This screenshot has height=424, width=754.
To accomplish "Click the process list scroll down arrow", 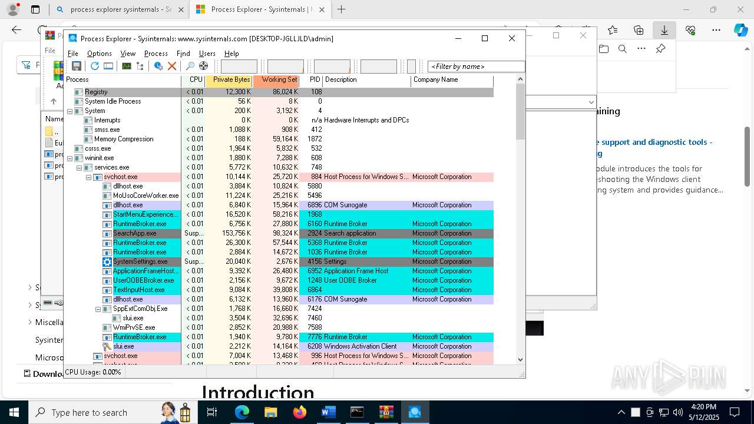I will [x=520, y=359].
